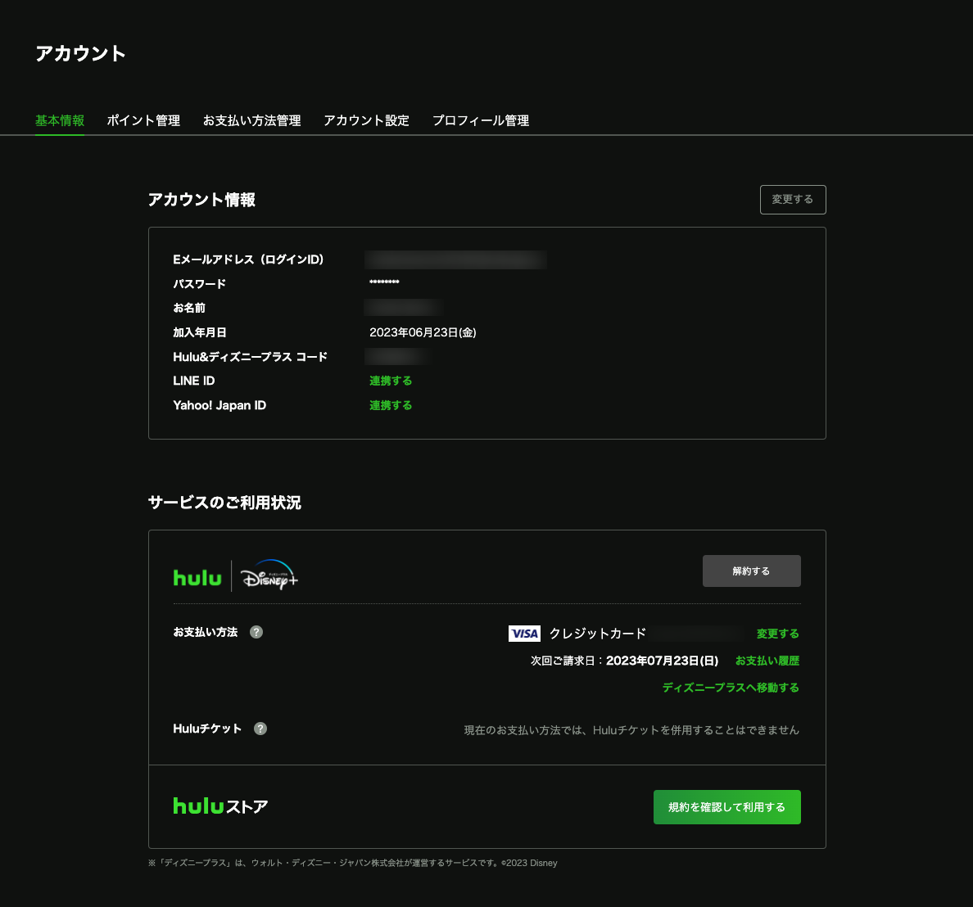Open the お支払い履歴 payment history link

[767, 661]
